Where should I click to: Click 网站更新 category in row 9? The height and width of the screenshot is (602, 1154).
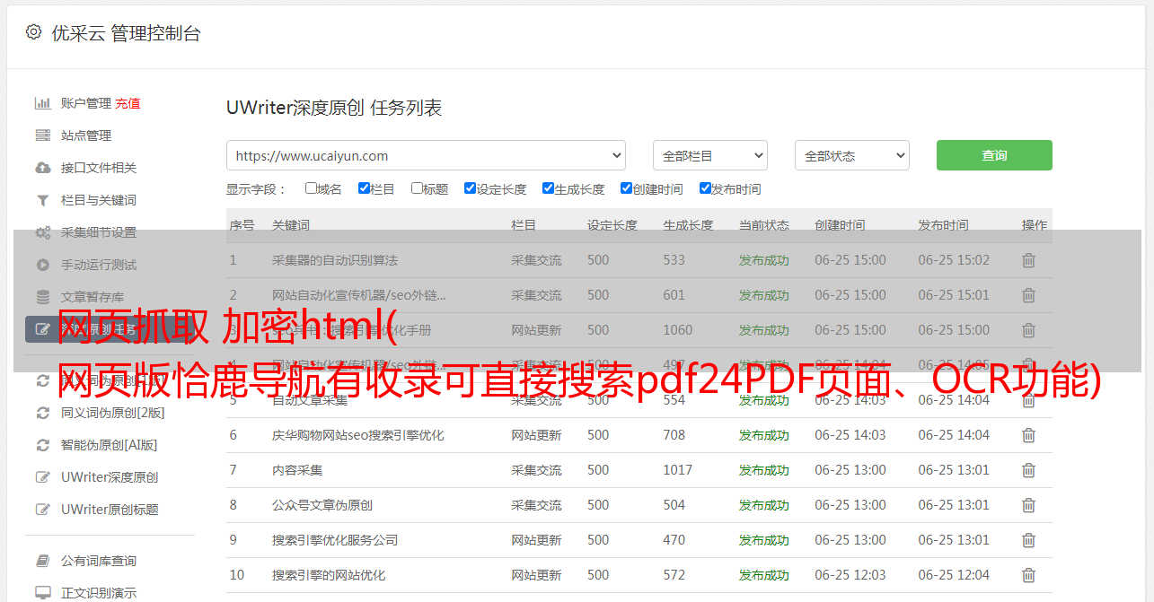(536, 540)
